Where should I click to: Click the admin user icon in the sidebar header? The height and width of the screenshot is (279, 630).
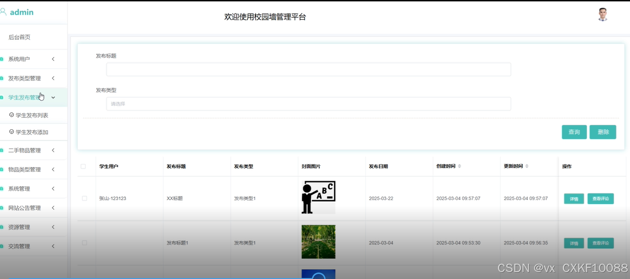(x=3, y=12)
